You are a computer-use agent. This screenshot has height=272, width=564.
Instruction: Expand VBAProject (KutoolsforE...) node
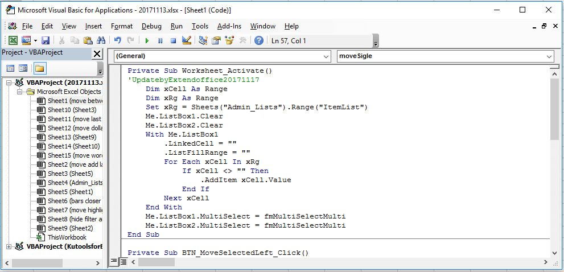coord(9,246)
